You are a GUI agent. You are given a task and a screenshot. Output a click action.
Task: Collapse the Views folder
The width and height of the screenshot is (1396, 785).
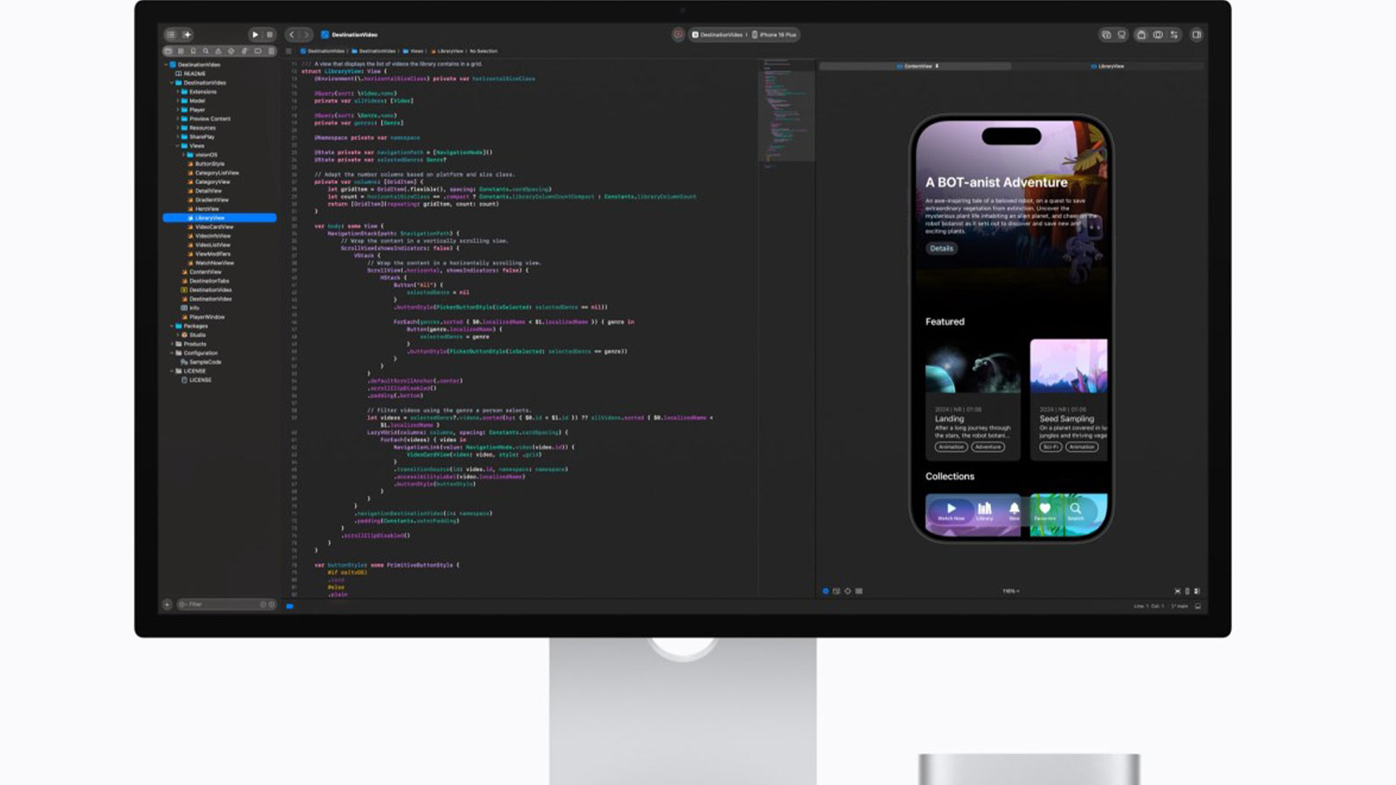178,146
